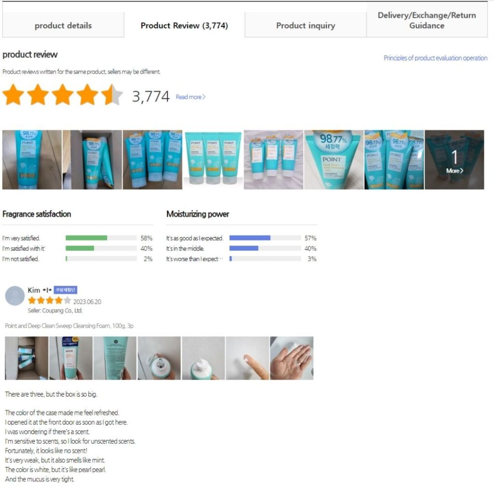Click the blue badge beside Kim's name
This screenshot has height=494, width=494.
65,290
